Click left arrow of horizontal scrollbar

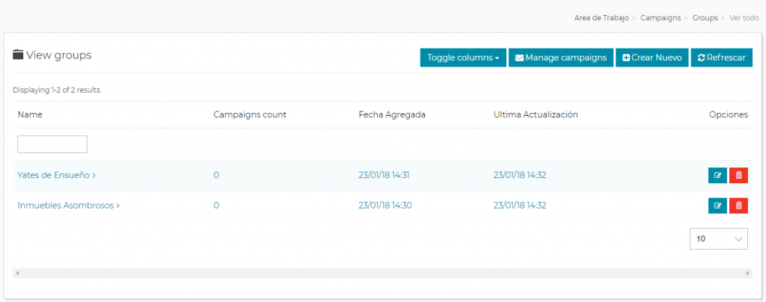tap(17, 273)
